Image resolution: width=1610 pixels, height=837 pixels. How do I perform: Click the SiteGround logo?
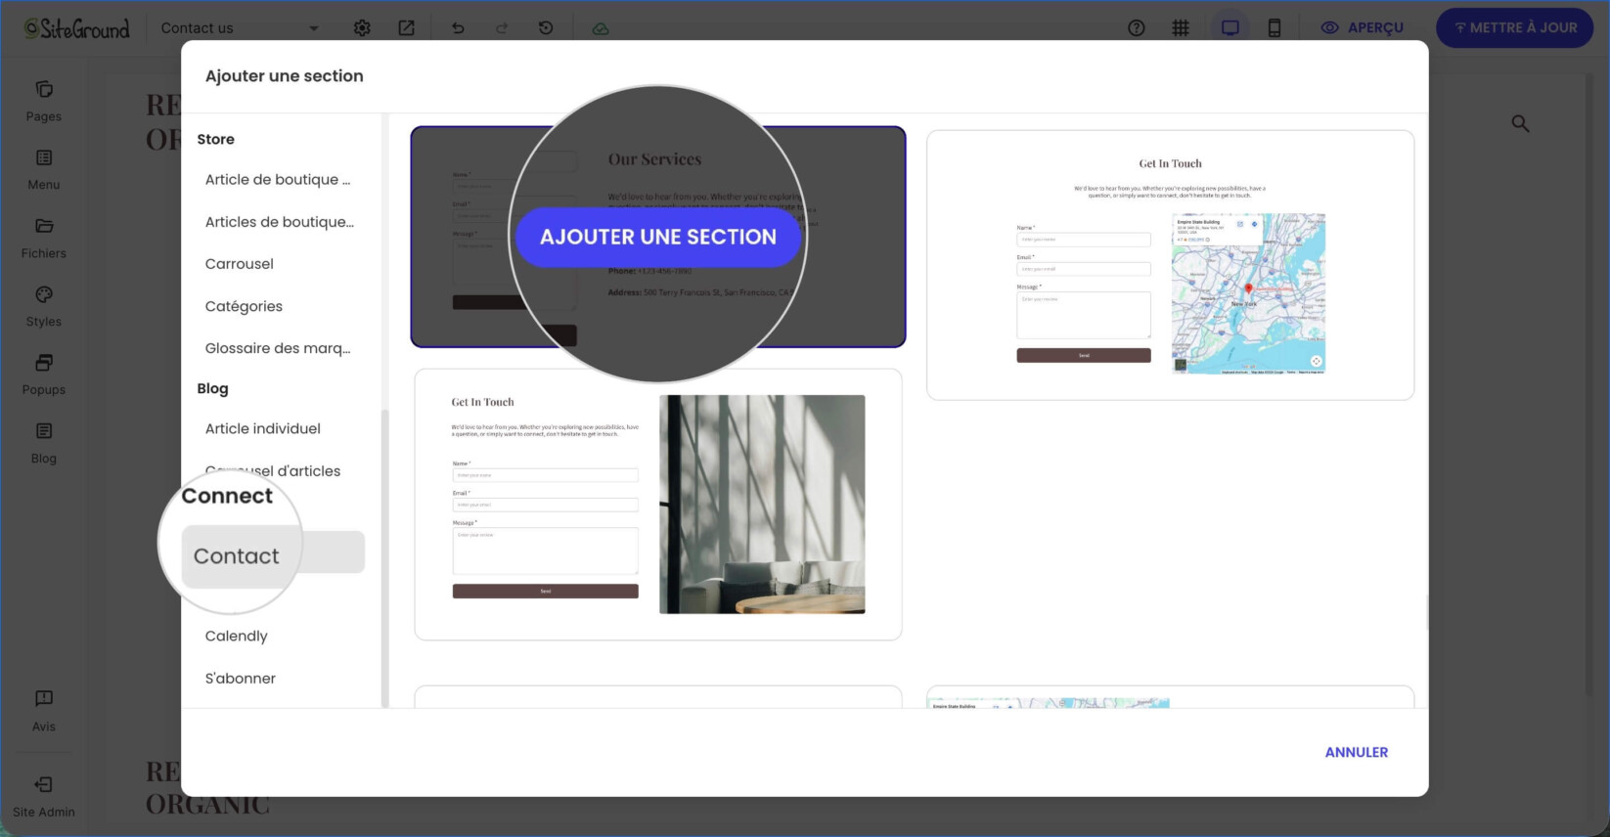pos(77,28)
